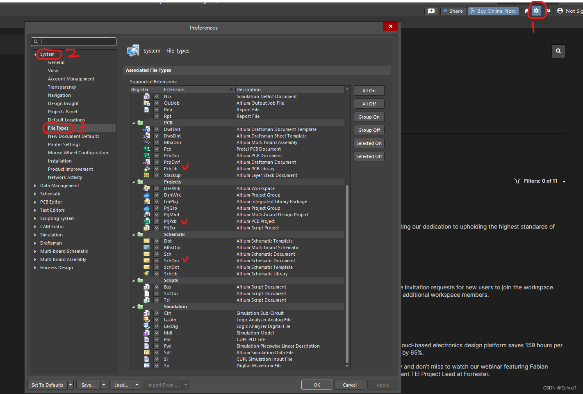
Task: Click the PcbLib file type icon
Action: coord(147,169)
